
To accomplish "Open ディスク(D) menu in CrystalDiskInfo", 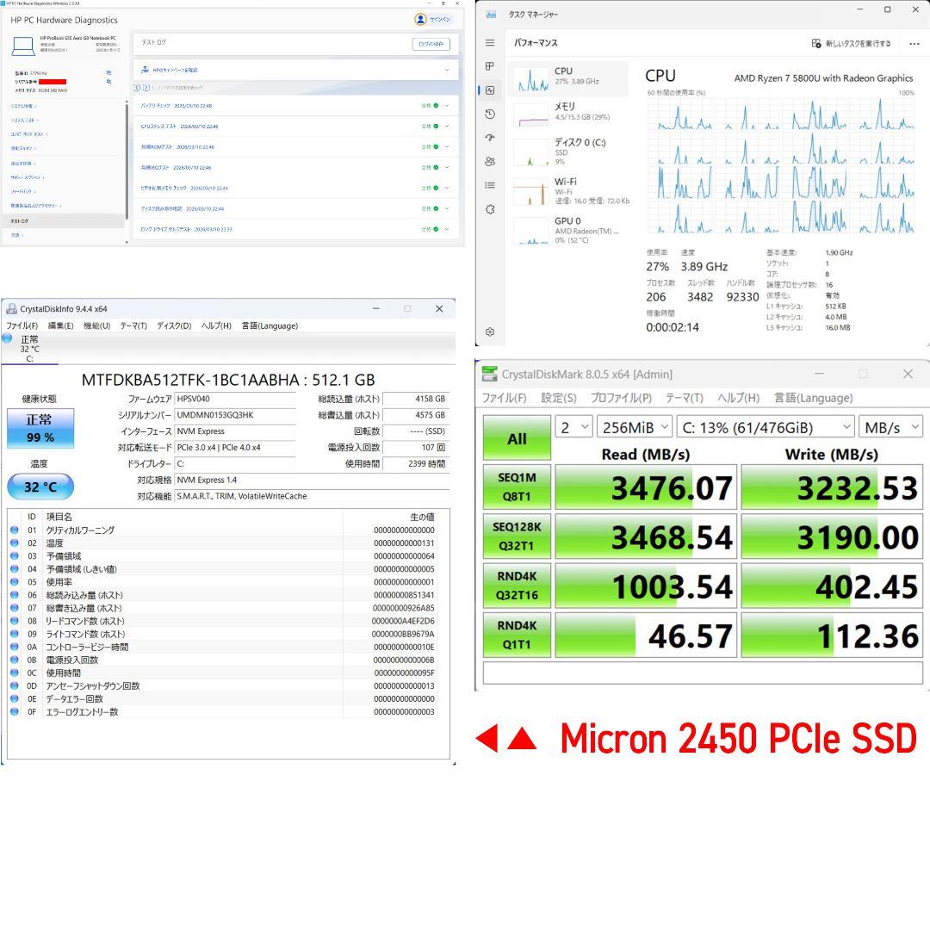I will click(x=174, y=325).
